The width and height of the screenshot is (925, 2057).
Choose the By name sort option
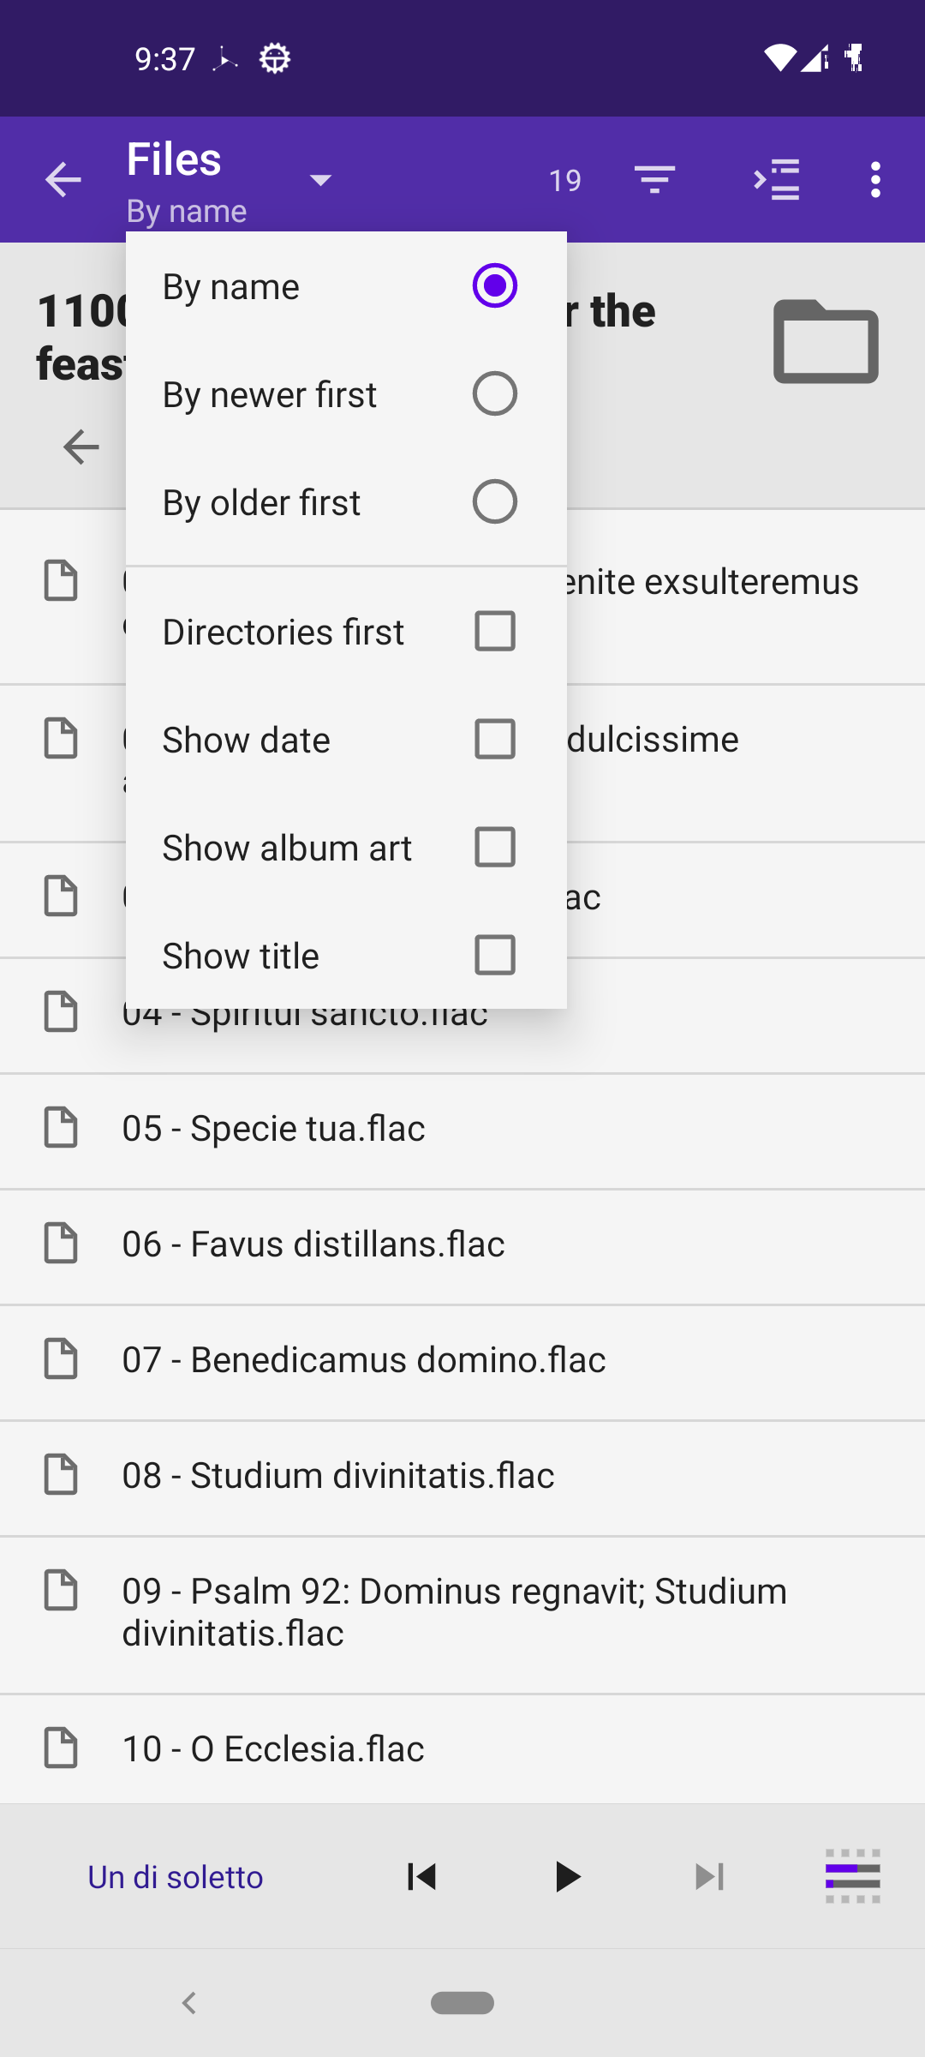494,286
